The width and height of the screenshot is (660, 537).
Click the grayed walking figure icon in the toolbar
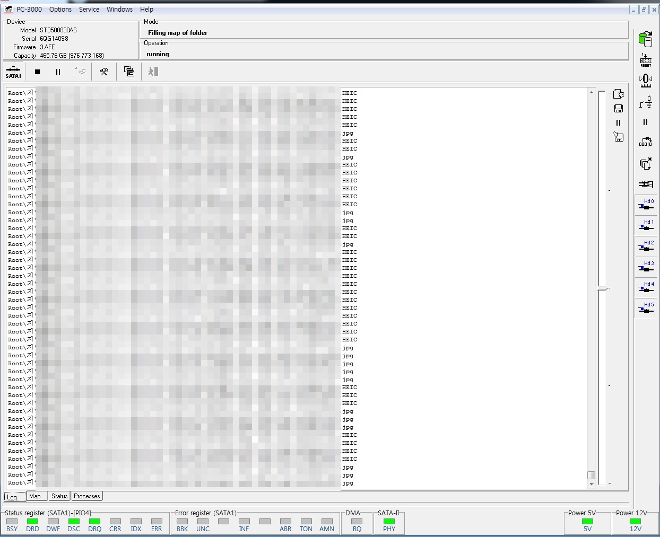click(153, 72)
